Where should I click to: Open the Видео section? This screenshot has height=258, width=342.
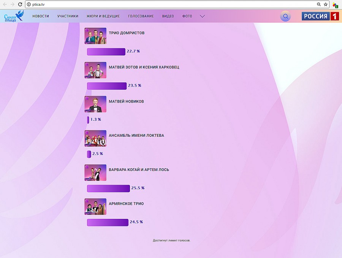coord(168,16)
